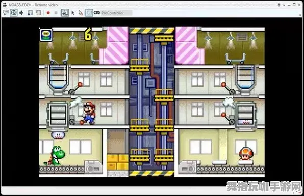Click the remote video camera title icon
The height and width of the screenshot is (196, 304).
pos(5,5)
